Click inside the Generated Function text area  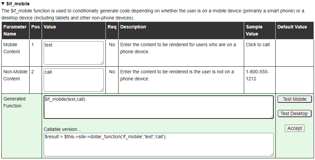[x=159, y=107]
